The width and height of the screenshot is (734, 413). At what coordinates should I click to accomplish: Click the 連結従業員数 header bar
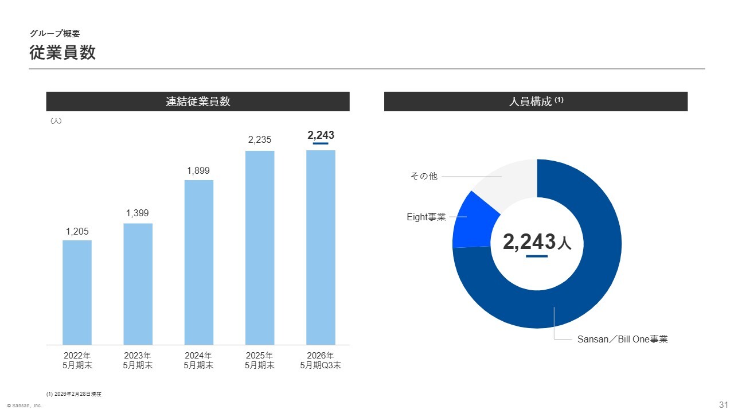click(x=198, y=102)
